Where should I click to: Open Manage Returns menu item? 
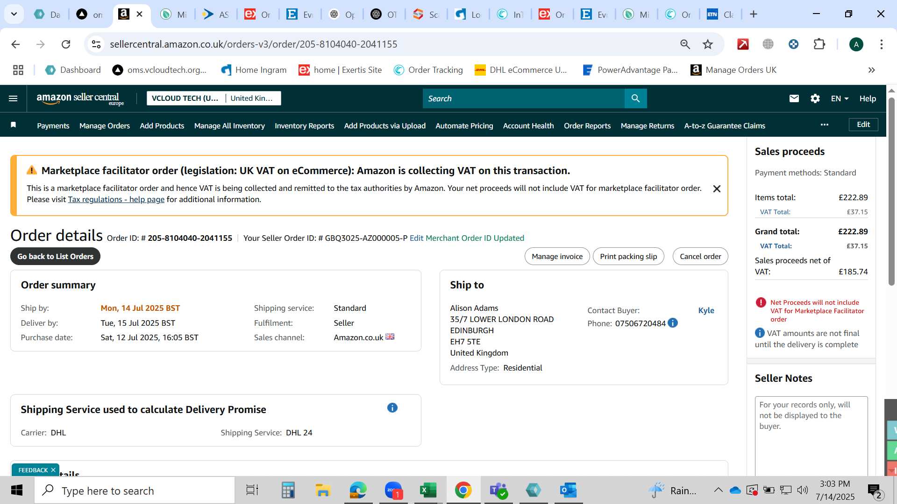[648, 126]
